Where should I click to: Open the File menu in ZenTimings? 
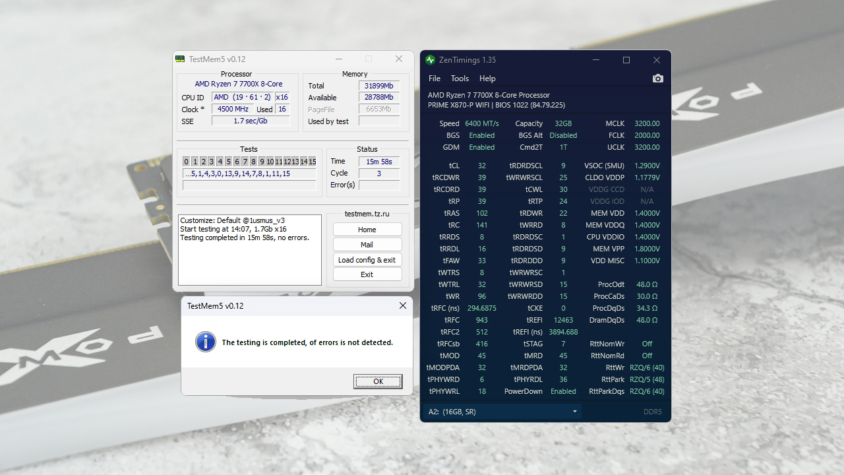435,79
